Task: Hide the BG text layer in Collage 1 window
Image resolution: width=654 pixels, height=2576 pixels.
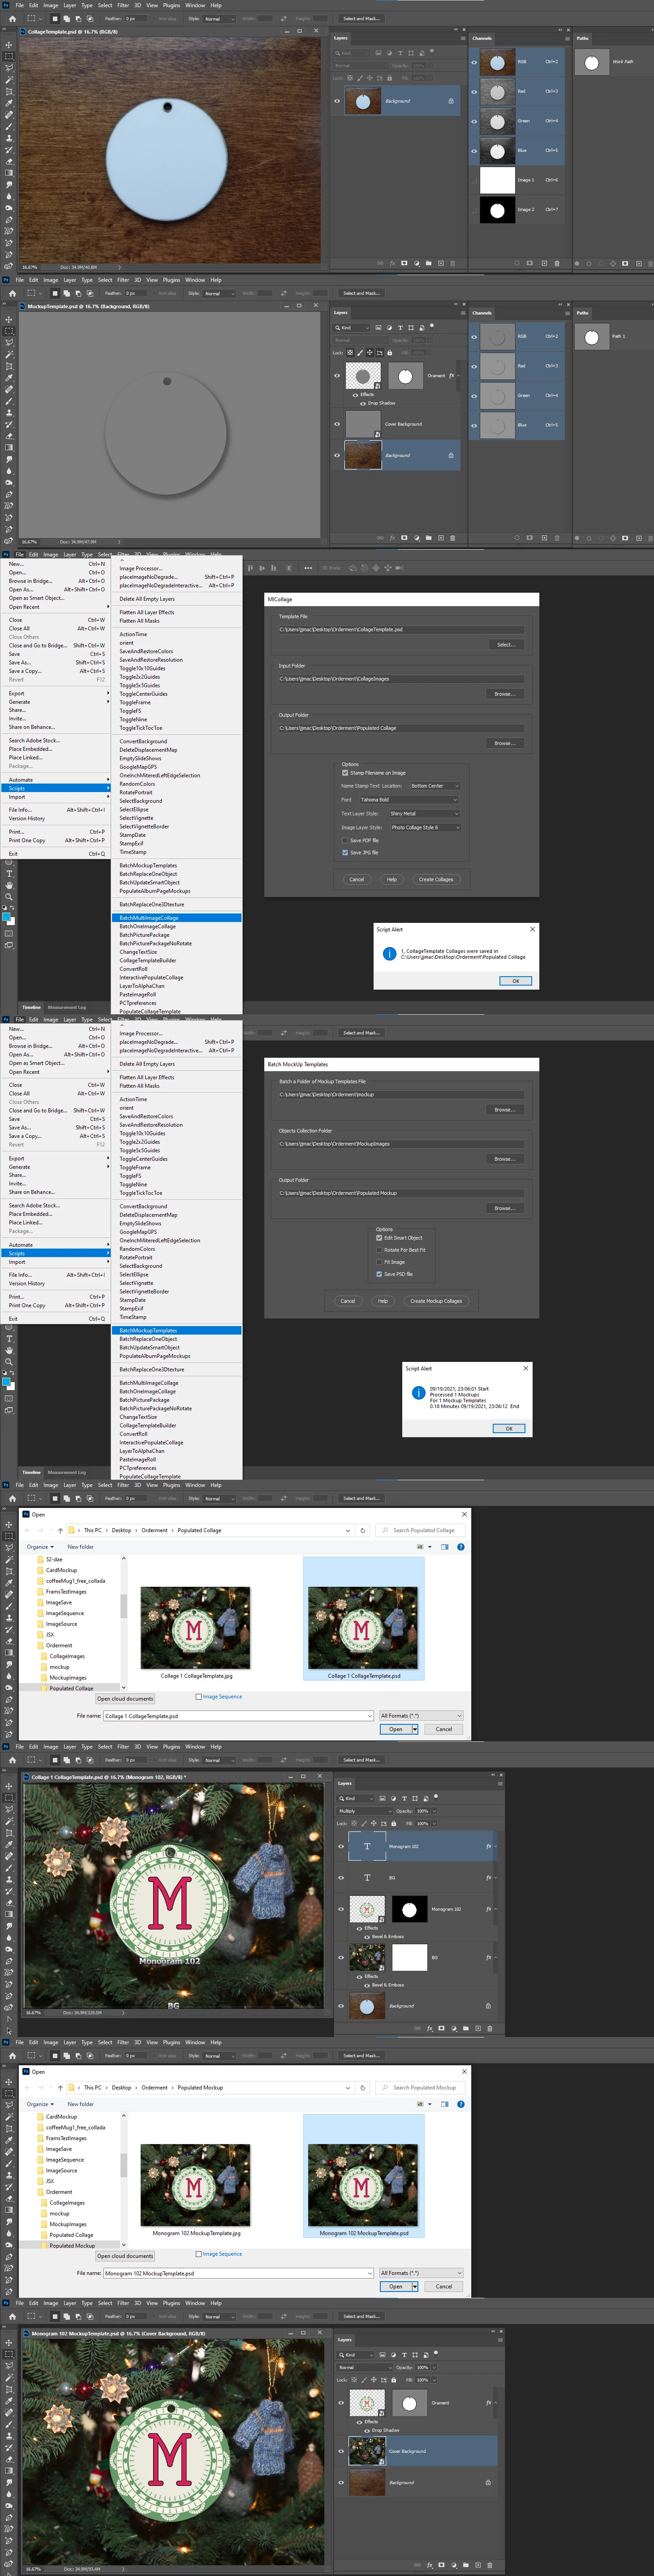Action: [x=341, y=1877]
